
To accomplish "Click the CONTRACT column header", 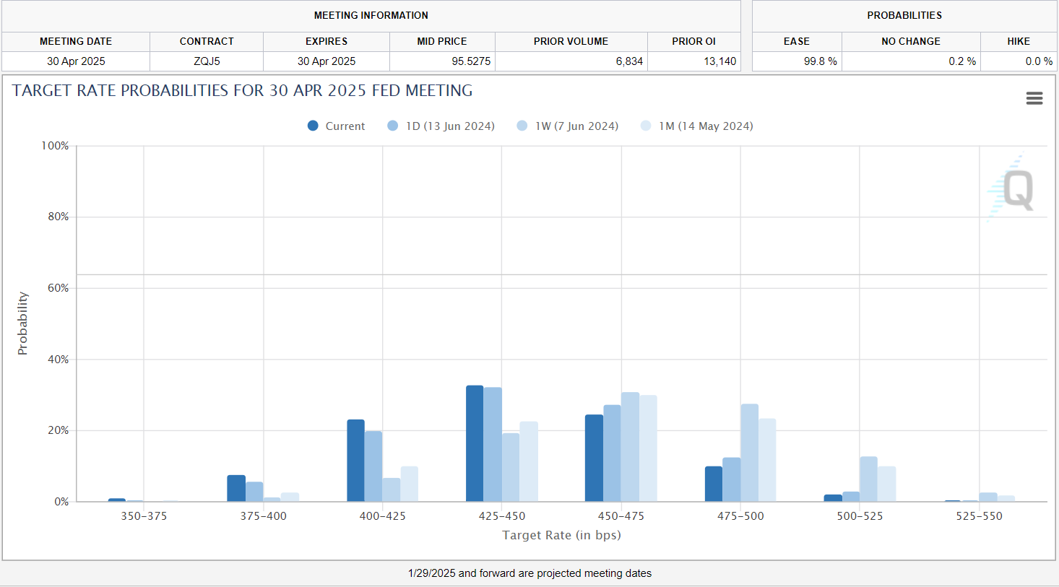I will tap(207, 41).
